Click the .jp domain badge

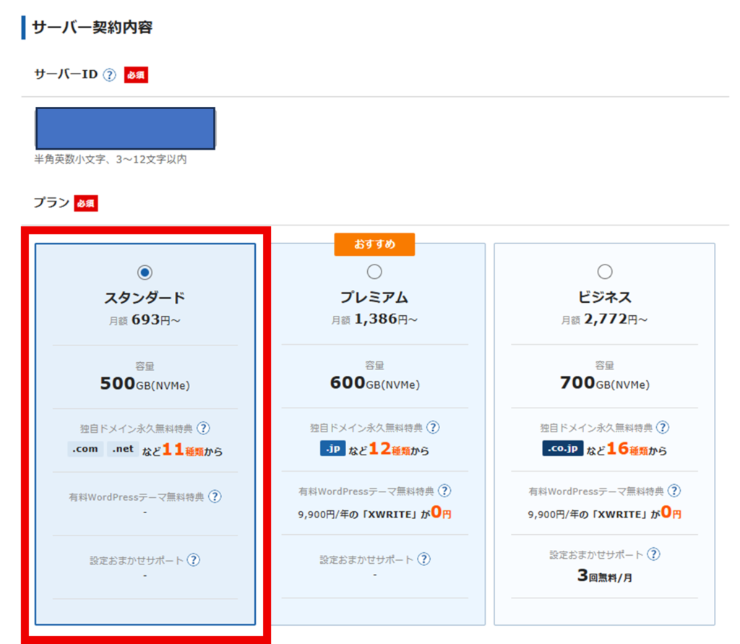coord(332,449)
